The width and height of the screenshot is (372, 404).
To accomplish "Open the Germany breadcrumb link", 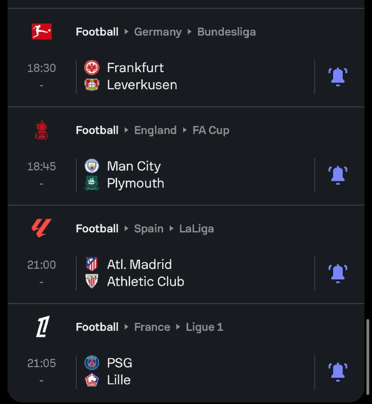I will coord(158,32).
